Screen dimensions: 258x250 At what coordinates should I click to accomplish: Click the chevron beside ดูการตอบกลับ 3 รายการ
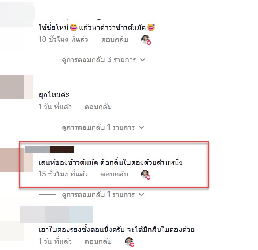click(x=143, y=60)
